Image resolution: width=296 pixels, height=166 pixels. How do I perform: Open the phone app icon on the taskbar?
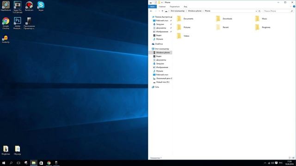pyautogui.click(x=56, y=163)
